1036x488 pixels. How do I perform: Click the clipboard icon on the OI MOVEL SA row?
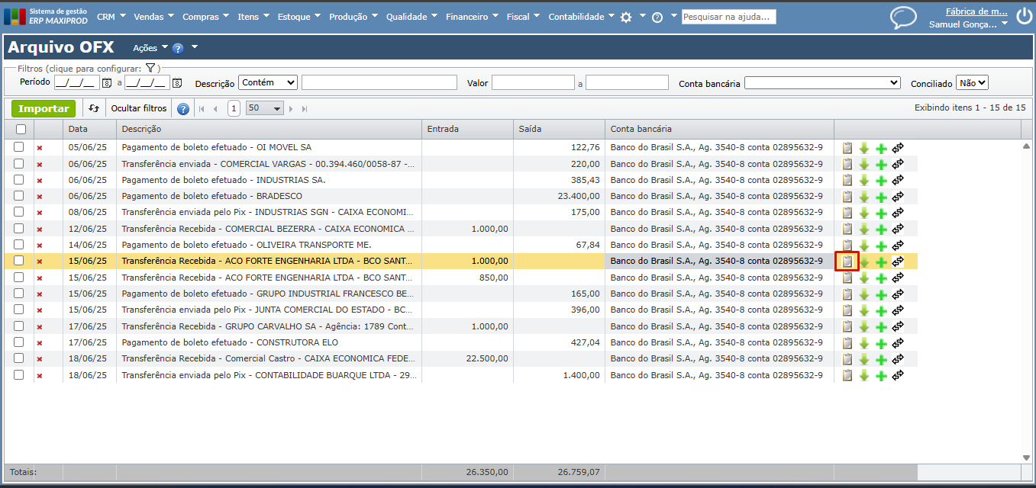tap(847, 148)
